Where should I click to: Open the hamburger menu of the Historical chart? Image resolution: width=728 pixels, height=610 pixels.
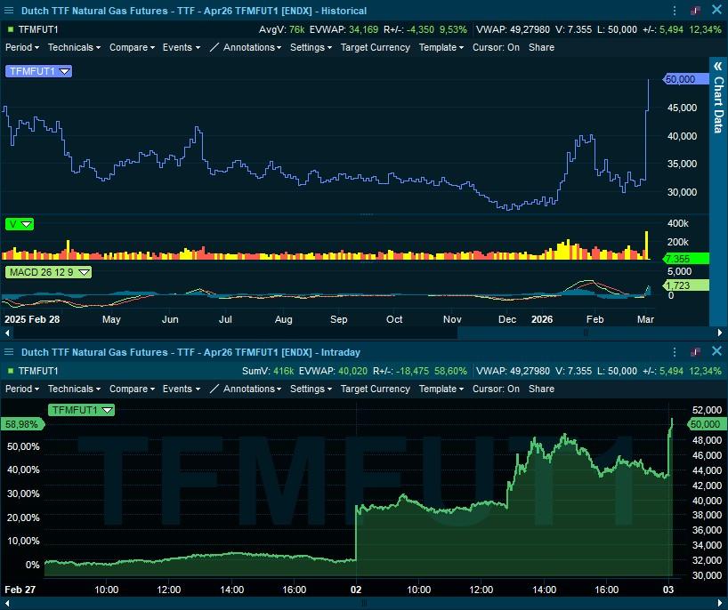pyautogui.click(x=9, y=11)
